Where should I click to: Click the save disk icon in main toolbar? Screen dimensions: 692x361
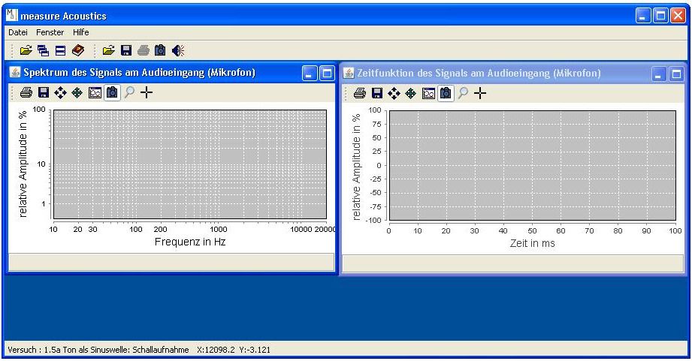click(x=126, y=50)
